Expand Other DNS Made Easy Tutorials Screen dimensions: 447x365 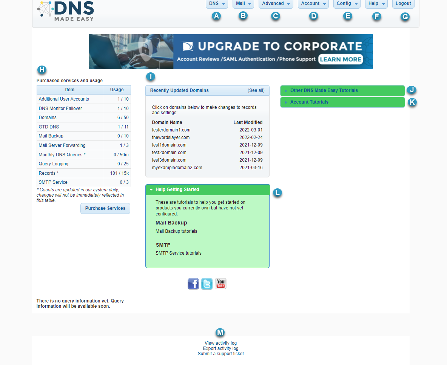[342, 90]
